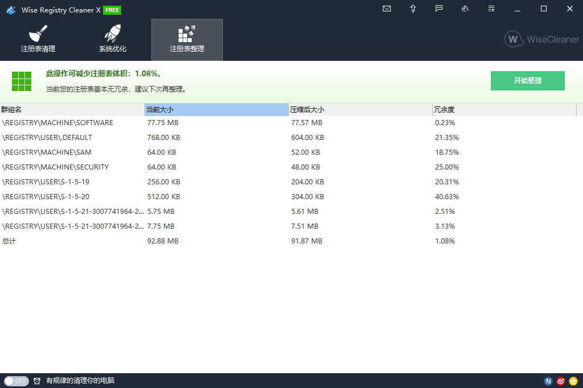Select the 注册表整理 tab
This screenshot has height=388, width=583.
tap(187, 39)
